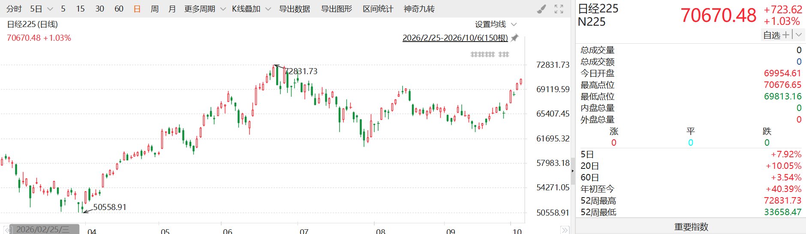Select the 5 minute period
Viewport: 806px width, 234px height.
click(x=63, y=9)
